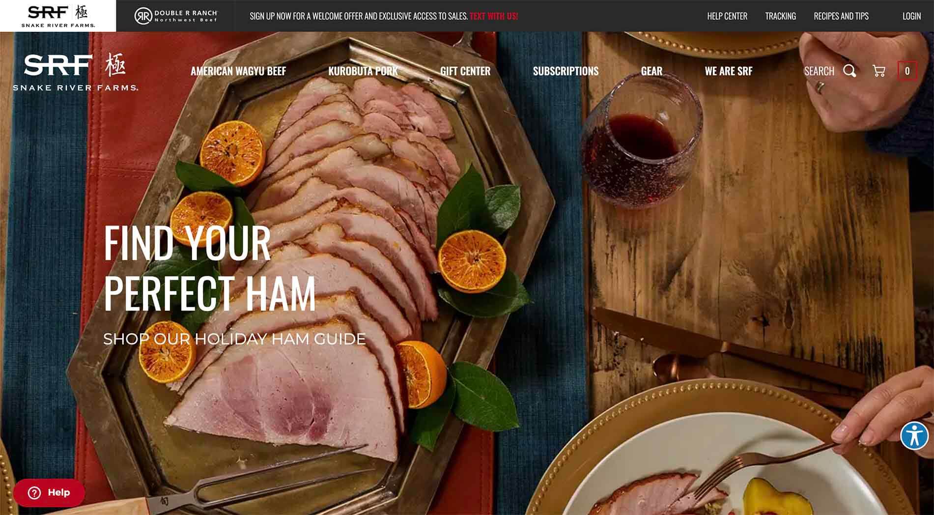The image size is (934, 515).
Task: Go to the Help Center
Action: pos(727,16)
